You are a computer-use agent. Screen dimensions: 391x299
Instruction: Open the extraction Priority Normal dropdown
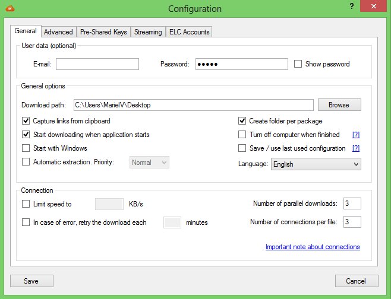point(149,163)
